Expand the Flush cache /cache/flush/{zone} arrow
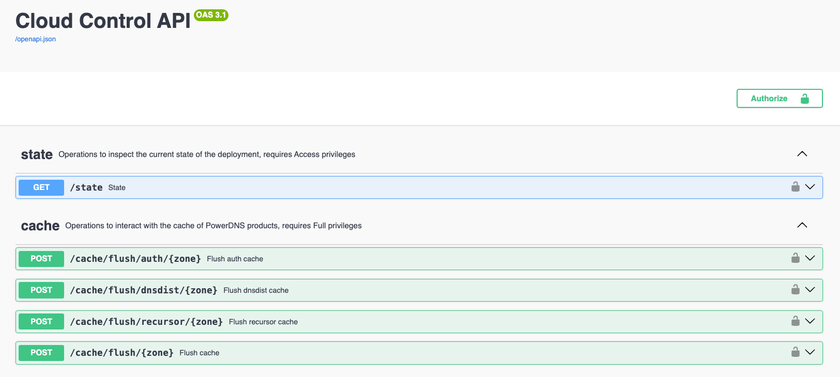 point(810,352)
